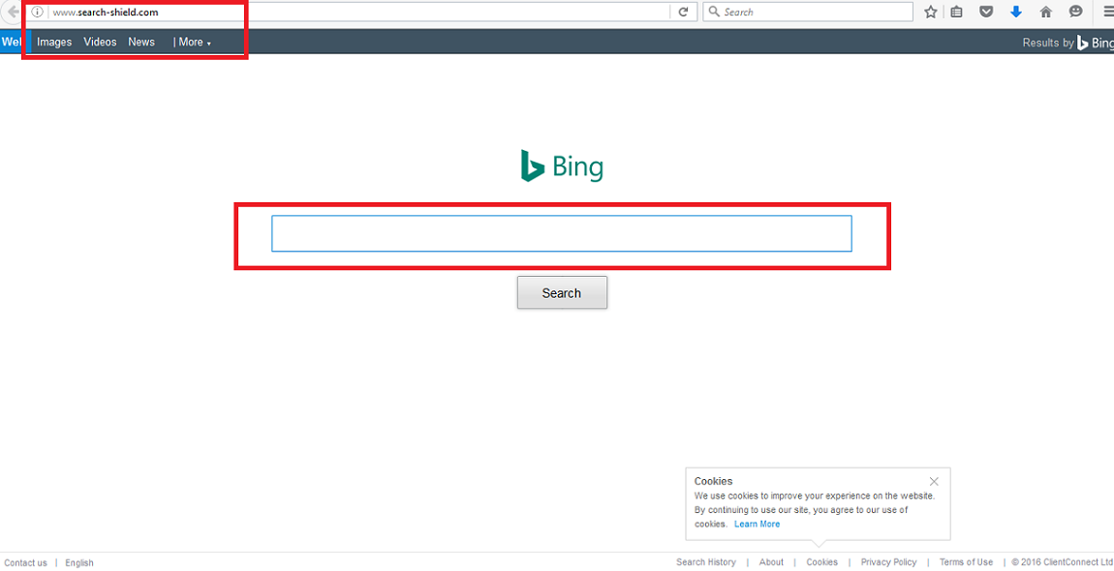
Task: Click the site info icon in address bar
Action: point(38,13)
